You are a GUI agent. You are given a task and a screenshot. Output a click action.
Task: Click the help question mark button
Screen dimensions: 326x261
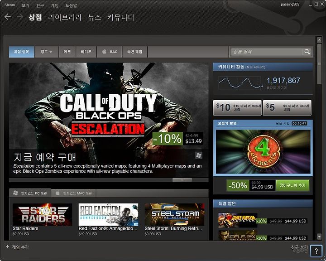(x=316, y=251)
